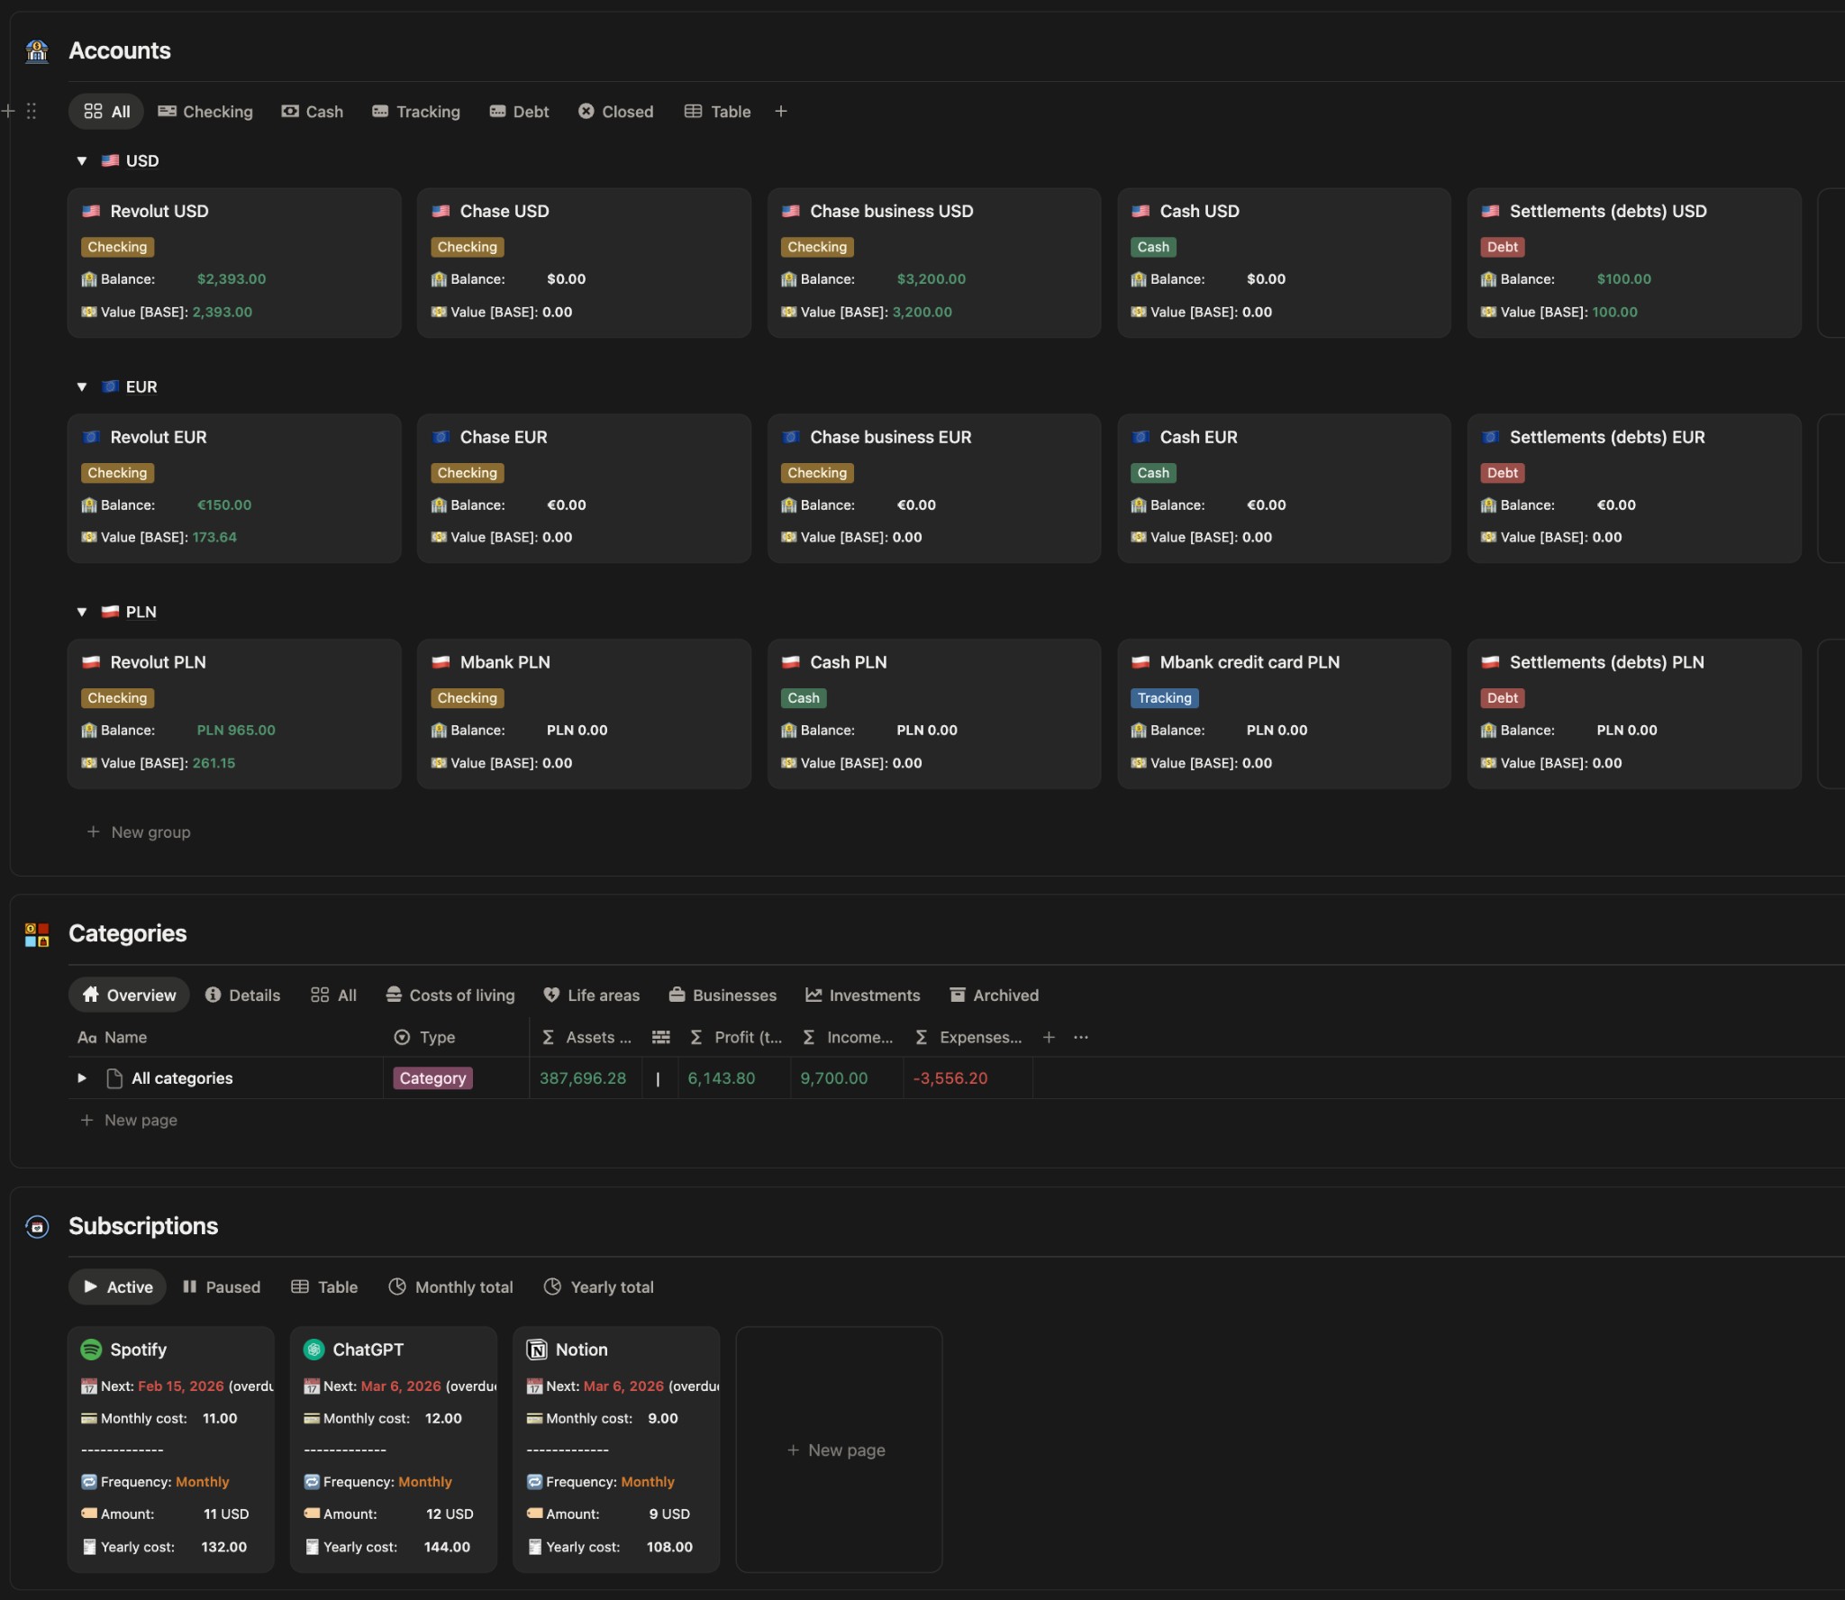The image size is (1845, 1600).
Task: Open the Chase business USD account card
Action: (890, 211)
